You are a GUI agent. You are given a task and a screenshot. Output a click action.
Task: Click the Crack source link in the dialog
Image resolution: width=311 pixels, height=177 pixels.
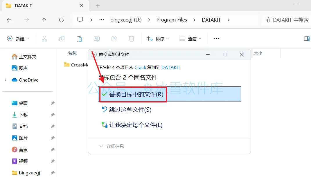click(x=140, y=68)
